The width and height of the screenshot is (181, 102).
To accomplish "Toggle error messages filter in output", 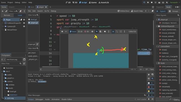I will [150, 87].
